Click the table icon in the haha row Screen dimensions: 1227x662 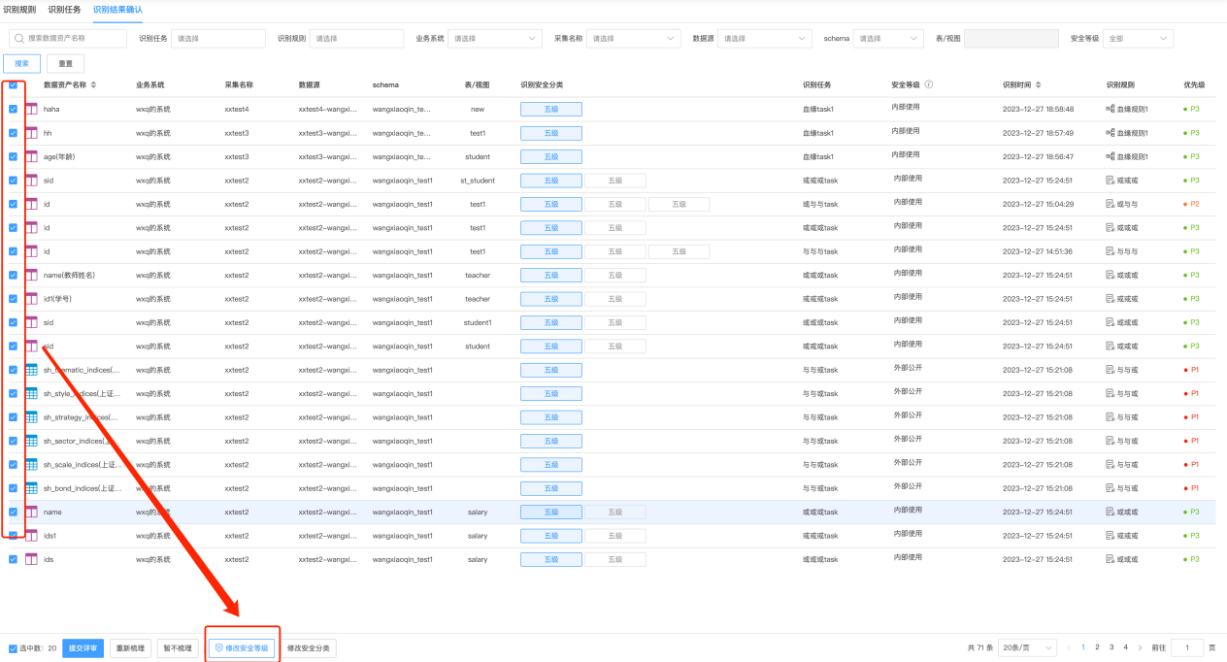click(31, 109)
